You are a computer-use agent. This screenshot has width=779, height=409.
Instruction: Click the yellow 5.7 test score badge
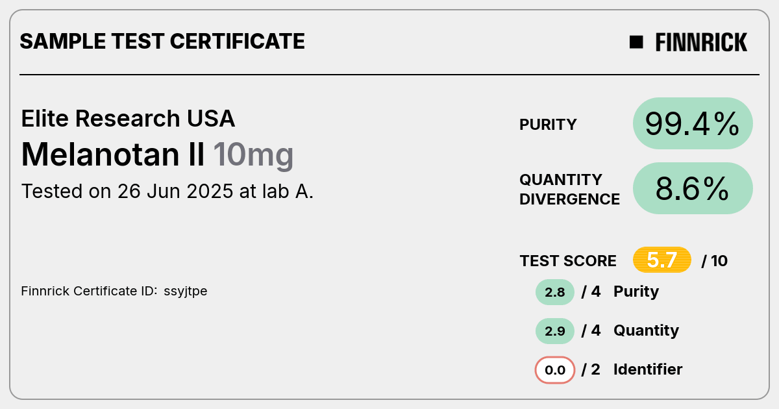pos(662,260)
